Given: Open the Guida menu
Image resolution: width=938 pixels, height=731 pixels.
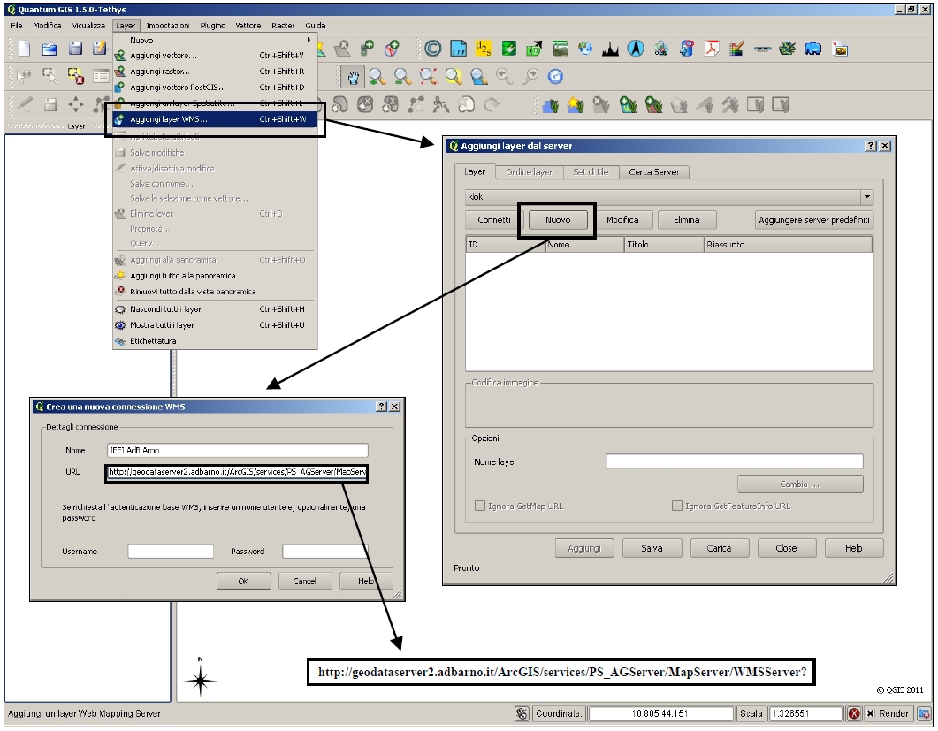Looking at the screenshot, I should pos(316,25).
